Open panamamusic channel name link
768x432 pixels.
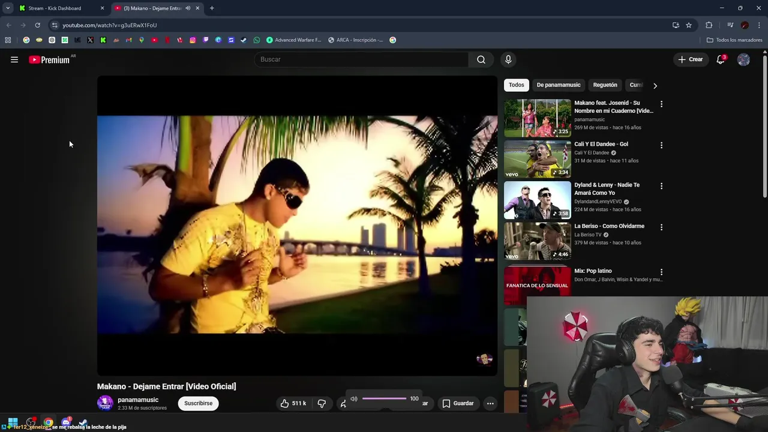(138, 400)
